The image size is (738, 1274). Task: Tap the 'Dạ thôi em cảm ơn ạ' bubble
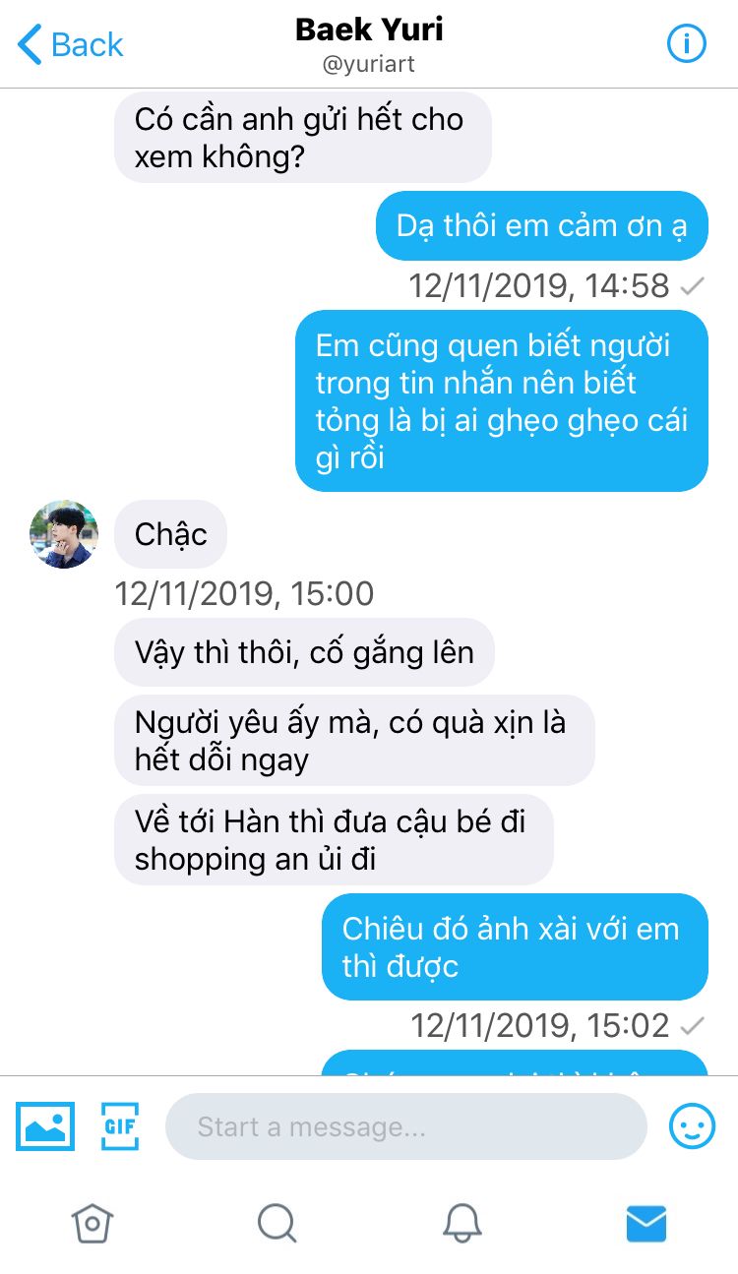(x=542, y=225)
